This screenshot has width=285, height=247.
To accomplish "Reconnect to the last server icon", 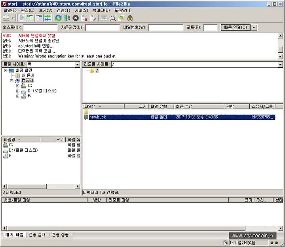I will [93, 18].
